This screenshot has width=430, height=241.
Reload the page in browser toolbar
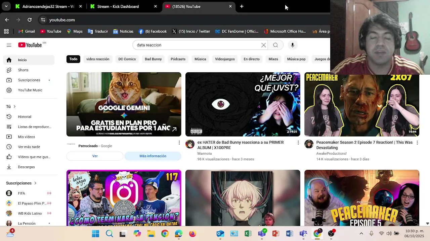[x=30, y=20]
